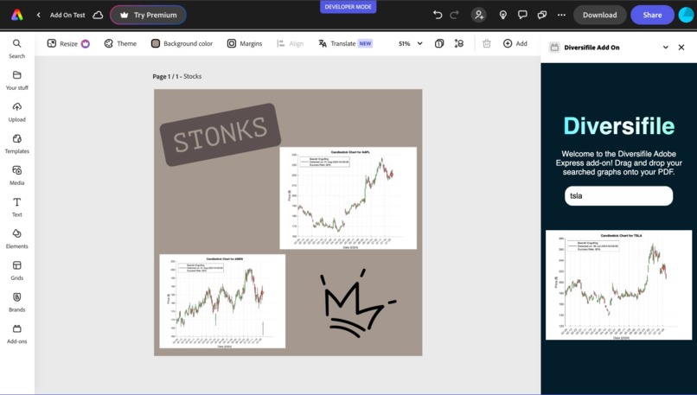This screenshot has height=395, width=697.
Task: Open the chat bubbles icon in header
Action: [542, 15]
